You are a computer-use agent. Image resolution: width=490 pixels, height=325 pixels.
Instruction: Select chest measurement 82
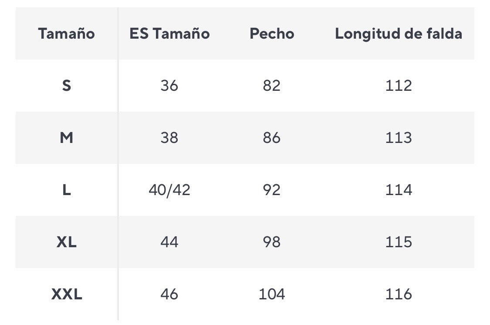272,86
